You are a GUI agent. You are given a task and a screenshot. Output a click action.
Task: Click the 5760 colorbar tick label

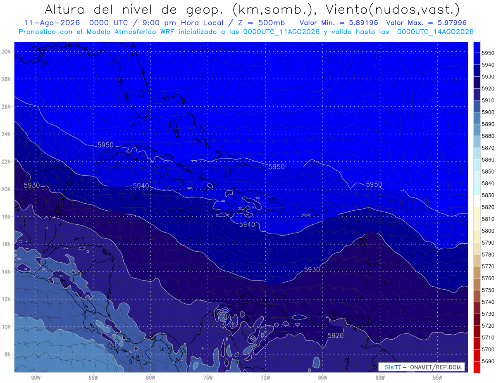coord(488,278)
